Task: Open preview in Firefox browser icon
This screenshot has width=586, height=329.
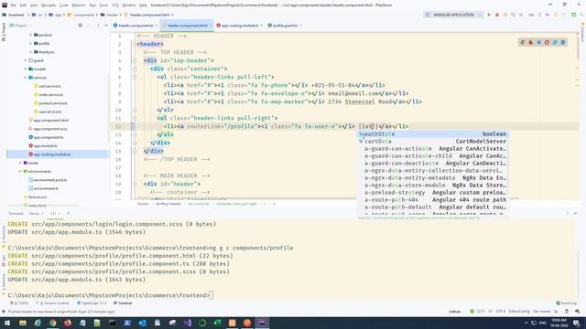Action: pyautogui.click(x=531, y=43)
